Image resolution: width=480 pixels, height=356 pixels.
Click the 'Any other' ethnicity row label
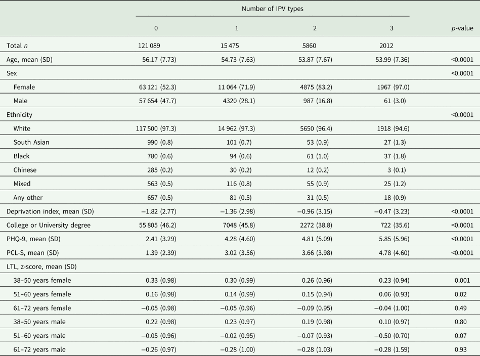[x=27, y=197]
